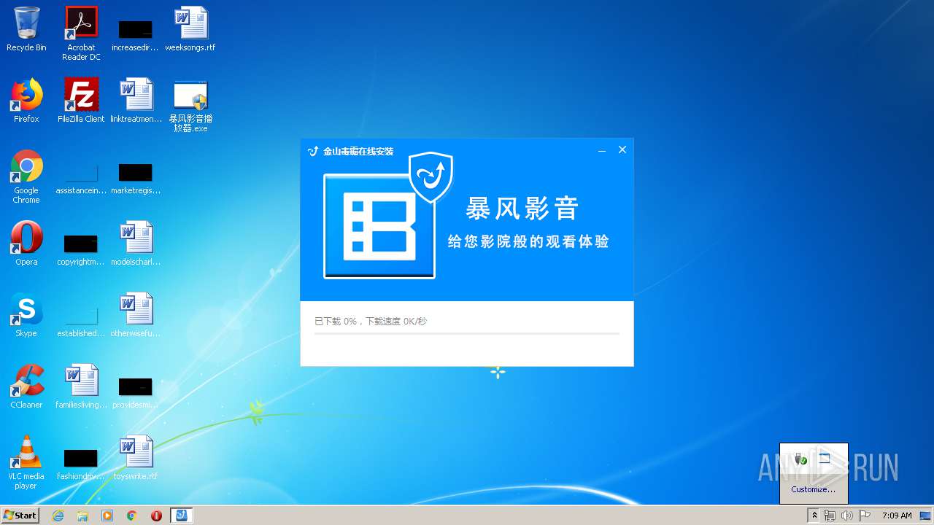Image resolution: width=934 pixels, height=525 pixels.
Task: Select assistancein... desktop file
Action: [81, 179]
